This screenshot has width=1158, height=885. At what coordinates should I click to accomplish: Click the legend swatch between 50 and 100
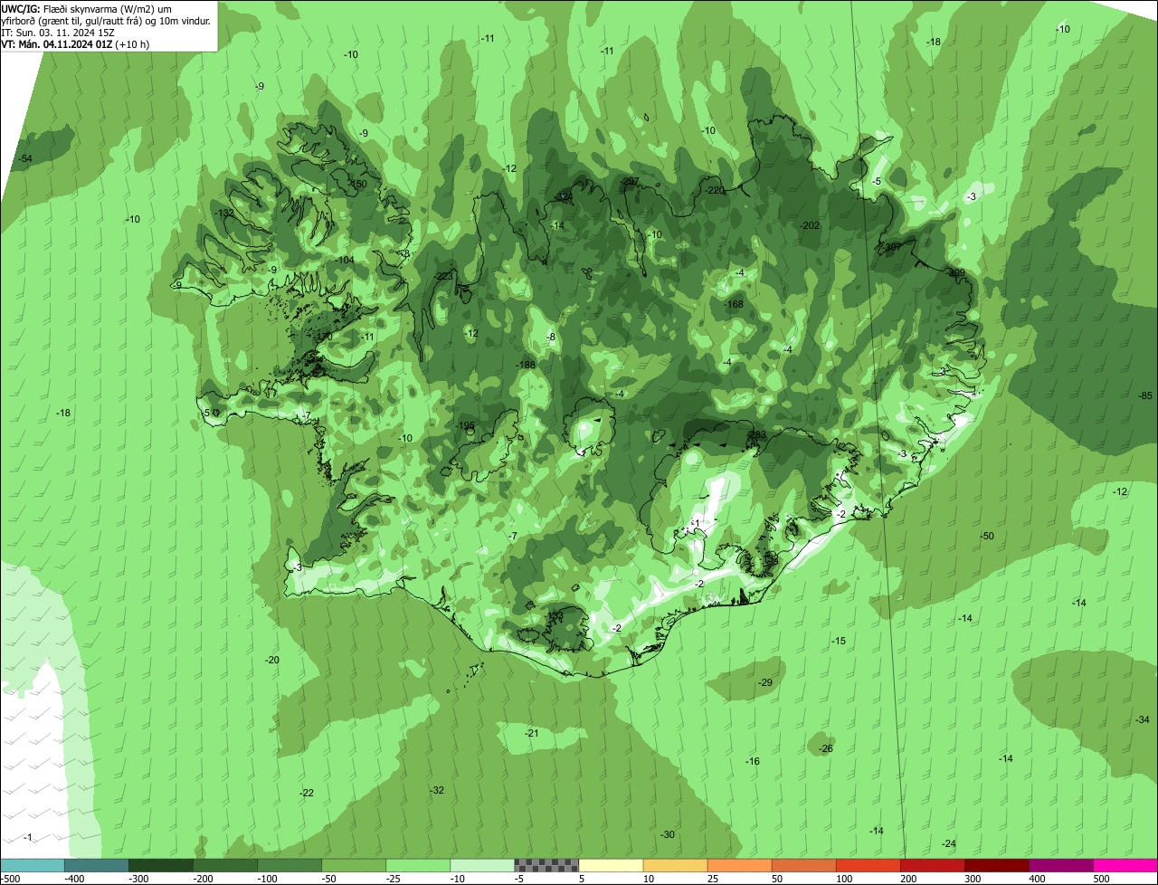[x=803, y=865]
